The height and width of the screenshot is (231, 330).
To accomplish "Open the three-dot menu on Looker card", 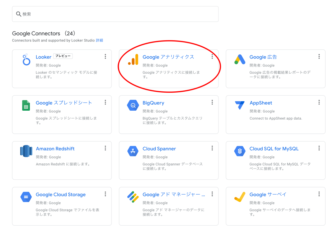I will click(x=105, y=56).
